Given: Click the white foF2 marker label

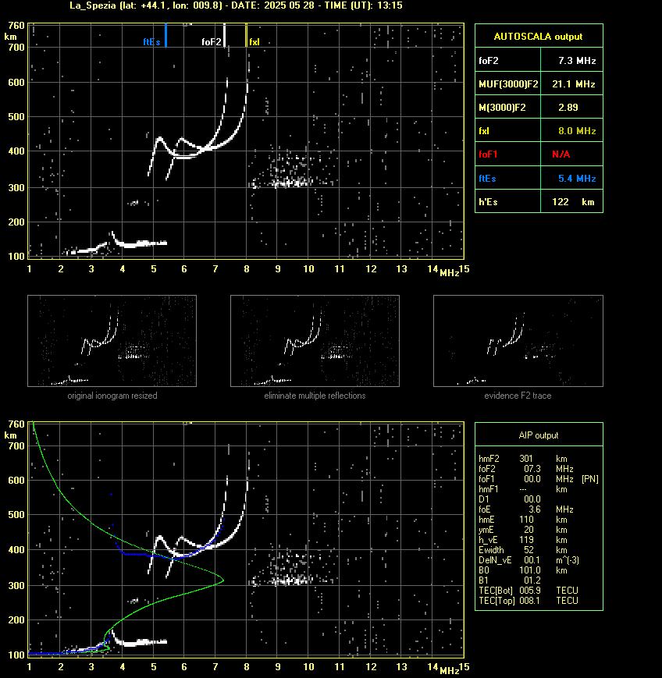Looking at the screenshot, I should (x=211, y=42).
